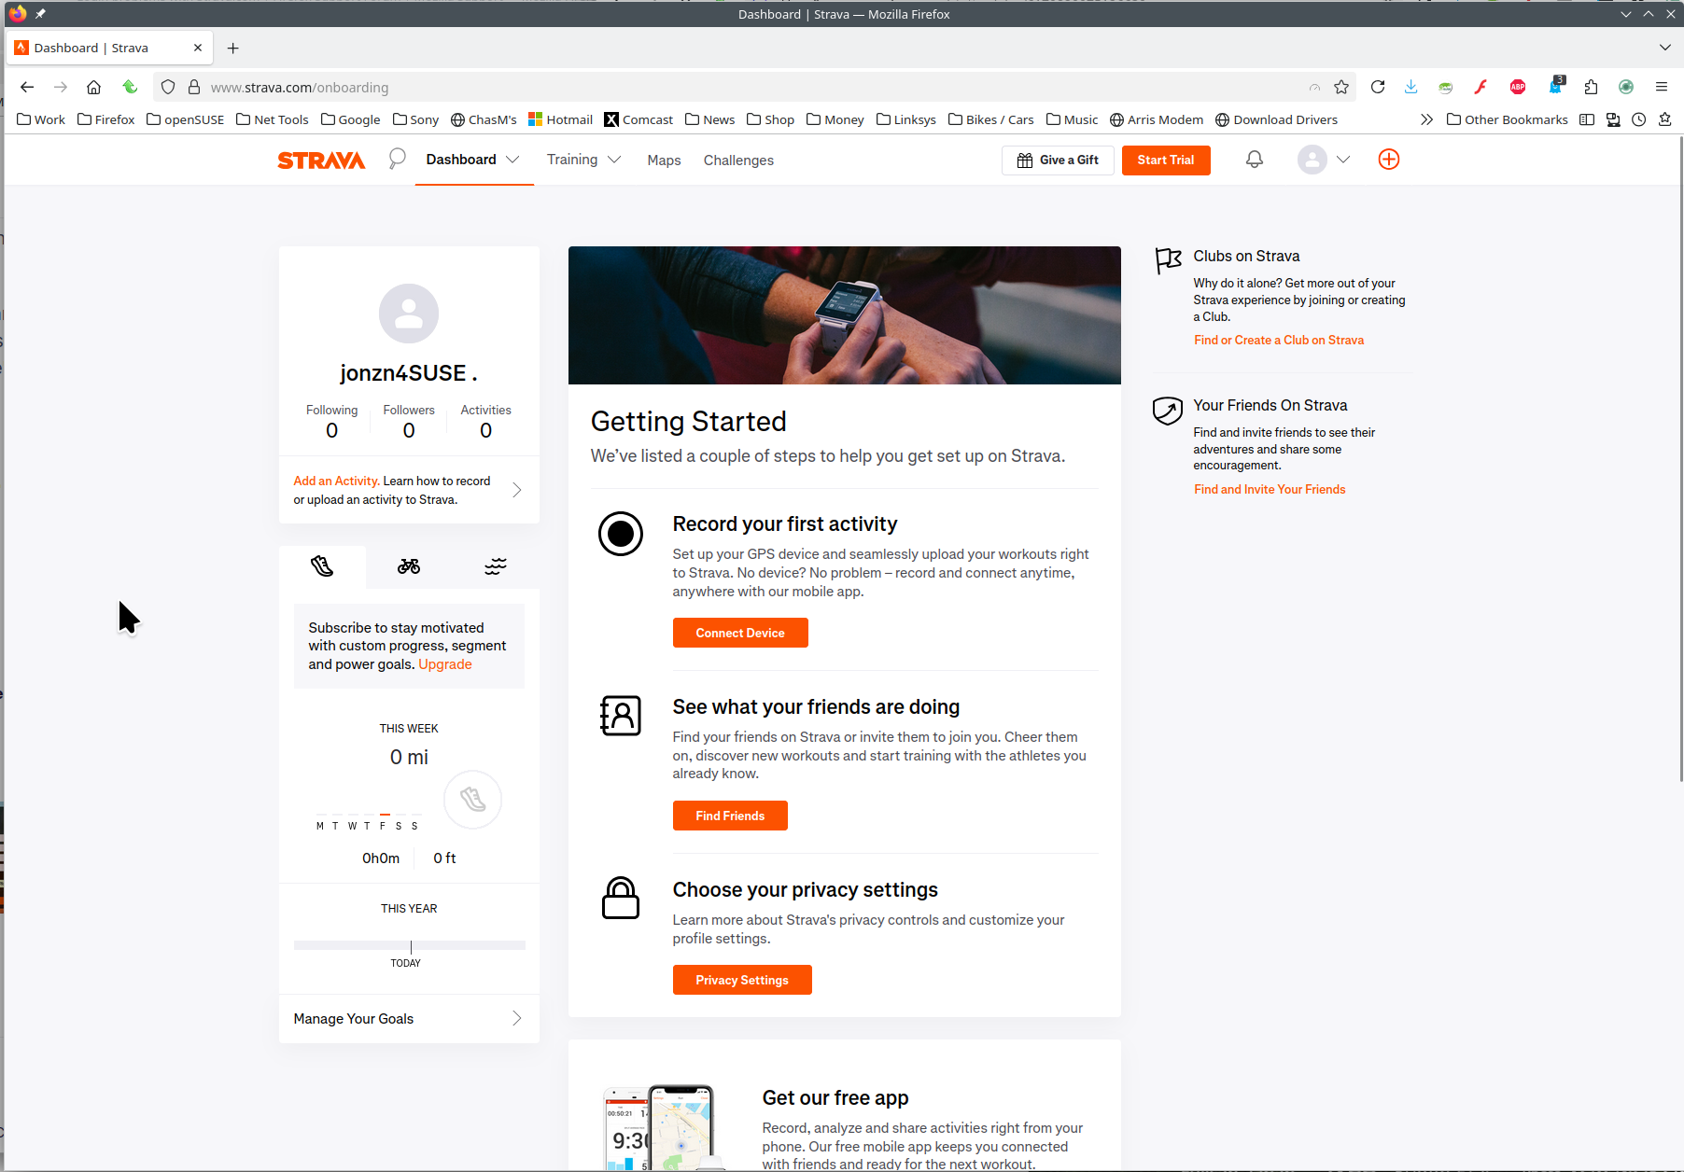Open the list all tabs chevron
Viewport: 1684px width, 1172px height.
(x=1665, y=48)
